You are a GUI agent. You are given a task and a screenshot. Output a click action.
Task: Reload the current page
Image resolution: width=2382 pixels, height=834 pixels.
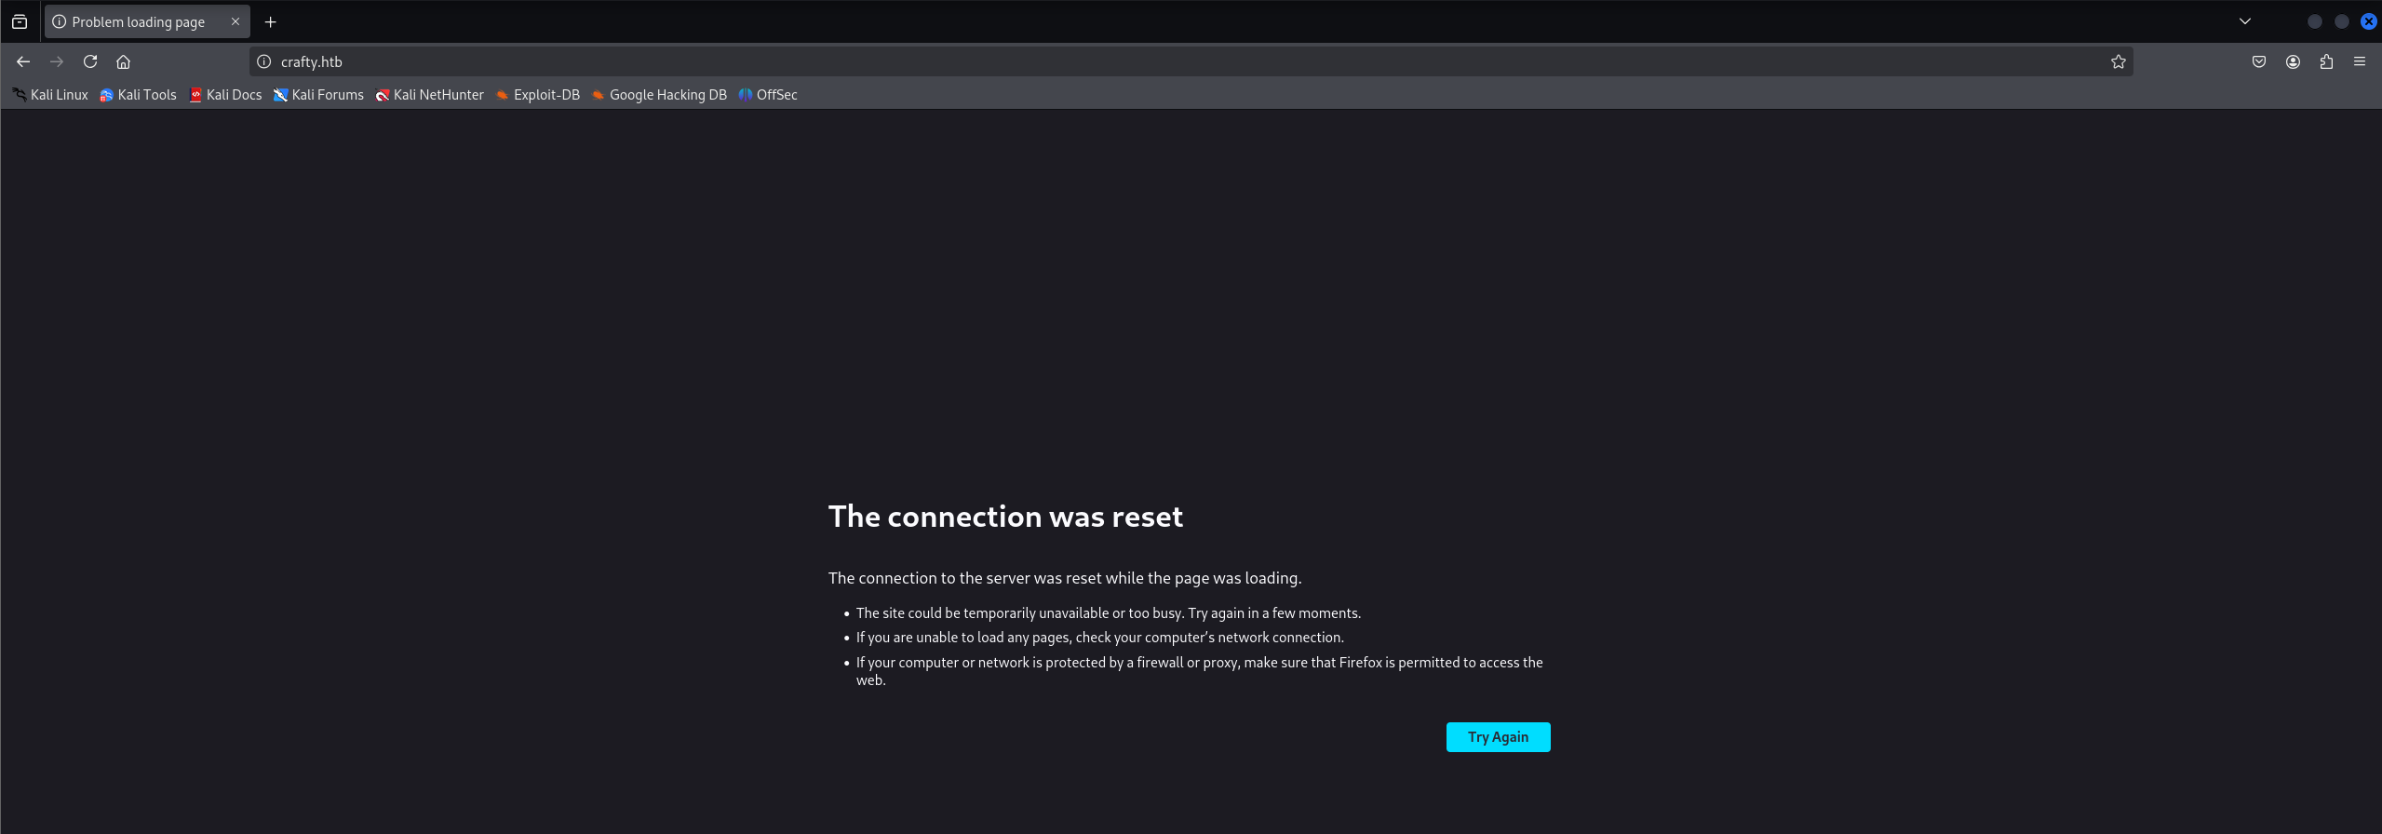point(90,61)
